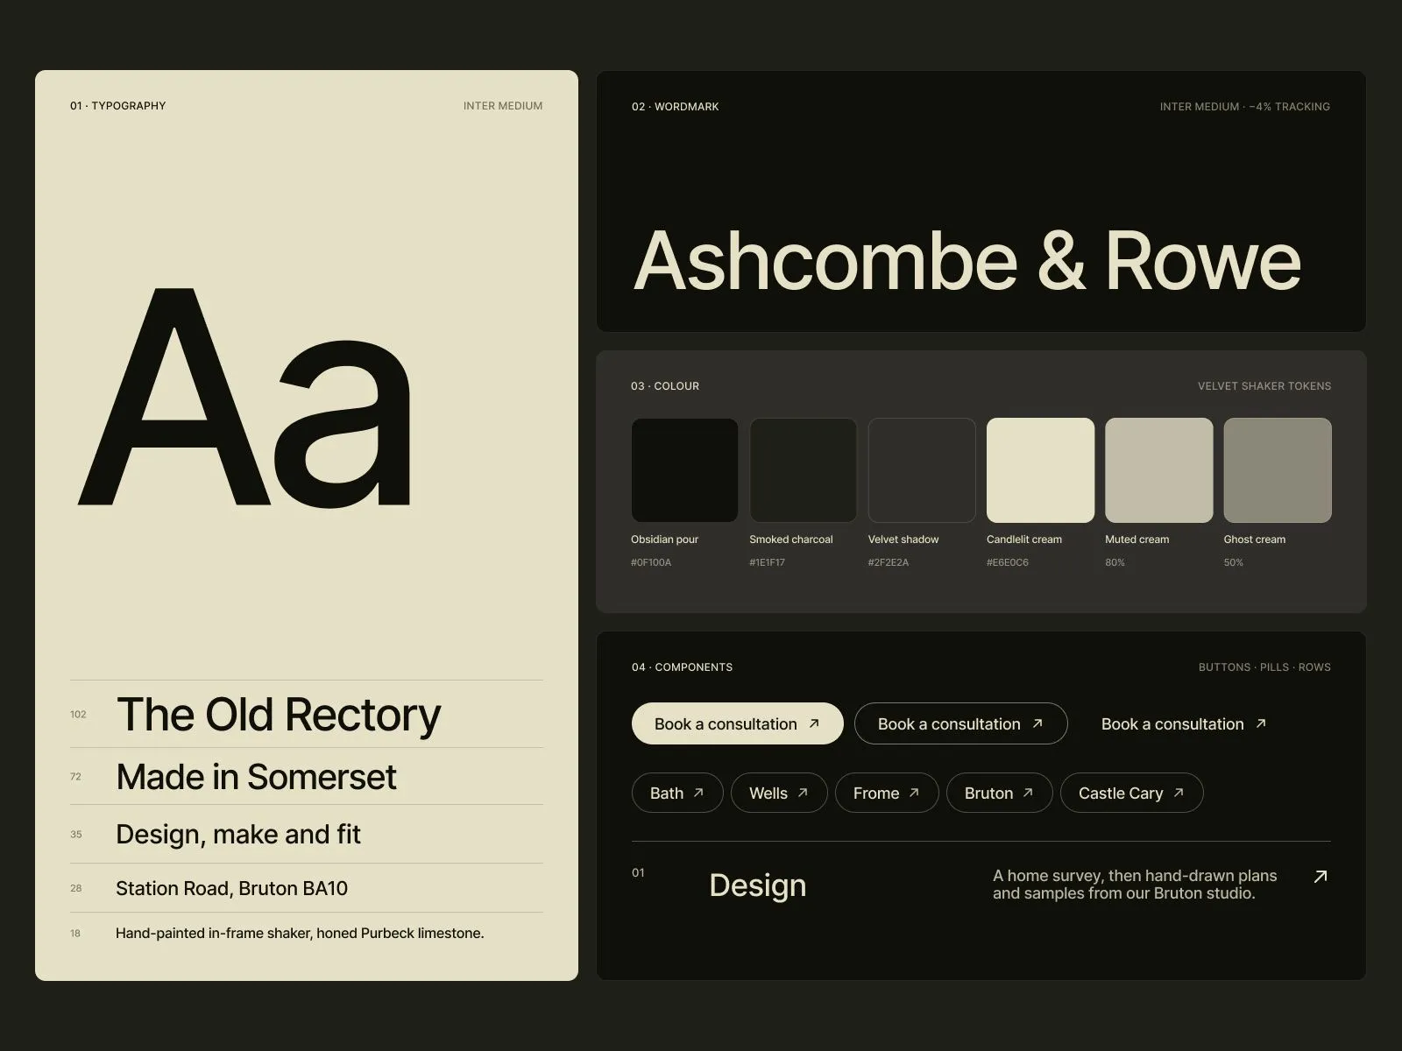Click the large Aa type specimen
The height and width of the screenshot is (1051, 1402).
point(244,396)
